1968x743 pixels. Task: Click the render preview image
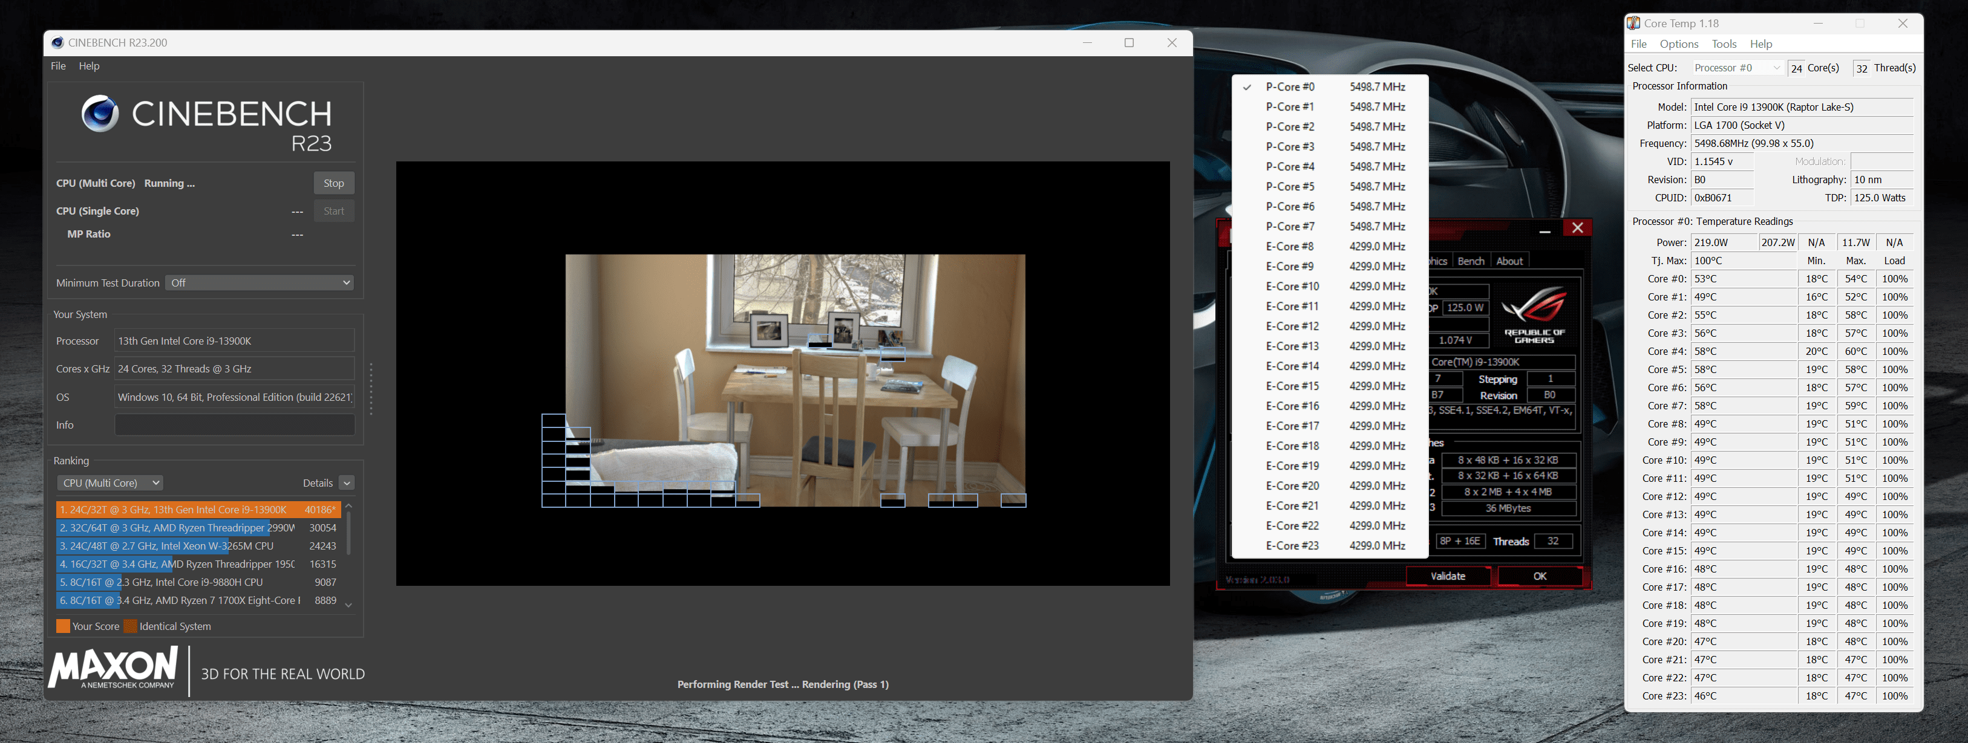[x=794, y=380]
